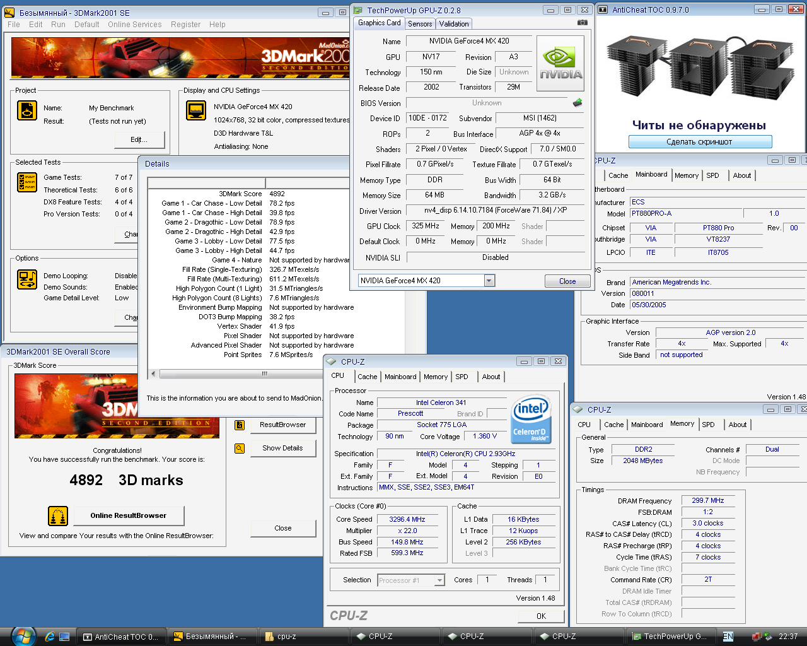Image resolution: width=807 pixels, height=646 pixels.
Task: Click the magnifier icon beside Show Details
Action: 240,449
